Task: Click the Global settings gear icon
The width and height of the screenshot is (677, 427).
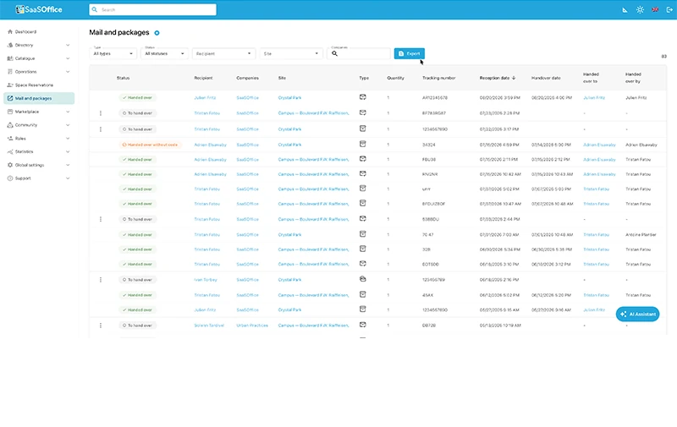Action: (x=10, y=165)
